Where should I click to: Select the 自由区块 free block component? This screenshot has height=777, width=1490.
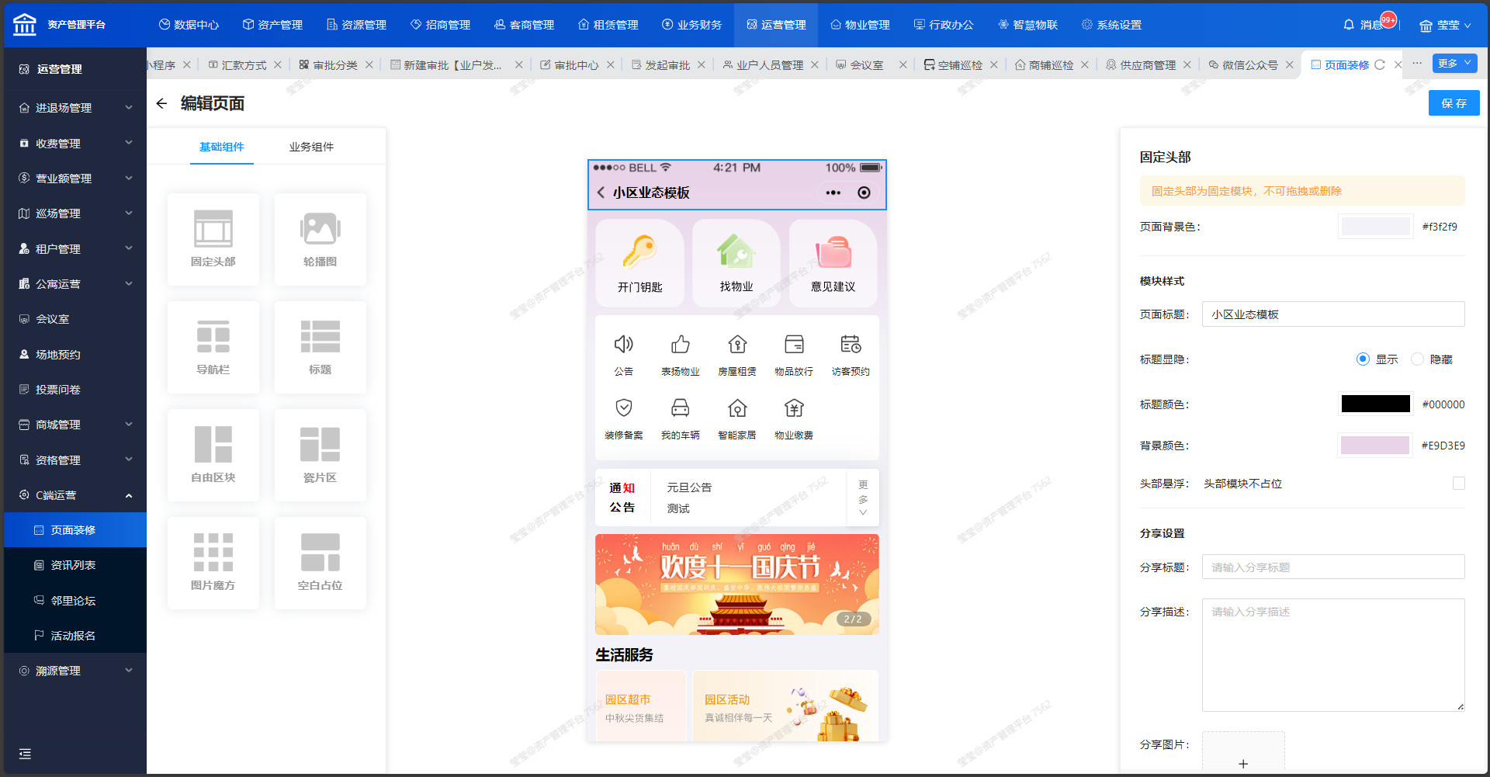(x=213, y=445)
